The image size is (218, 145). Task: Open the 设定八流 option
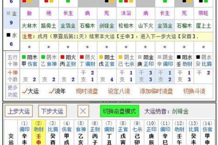click(118, 91)
